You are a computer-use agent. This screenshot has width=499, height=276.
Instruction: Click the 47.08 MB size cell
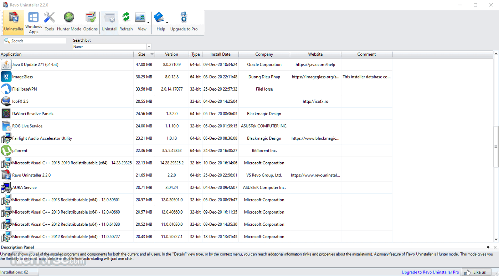point(144,65)
